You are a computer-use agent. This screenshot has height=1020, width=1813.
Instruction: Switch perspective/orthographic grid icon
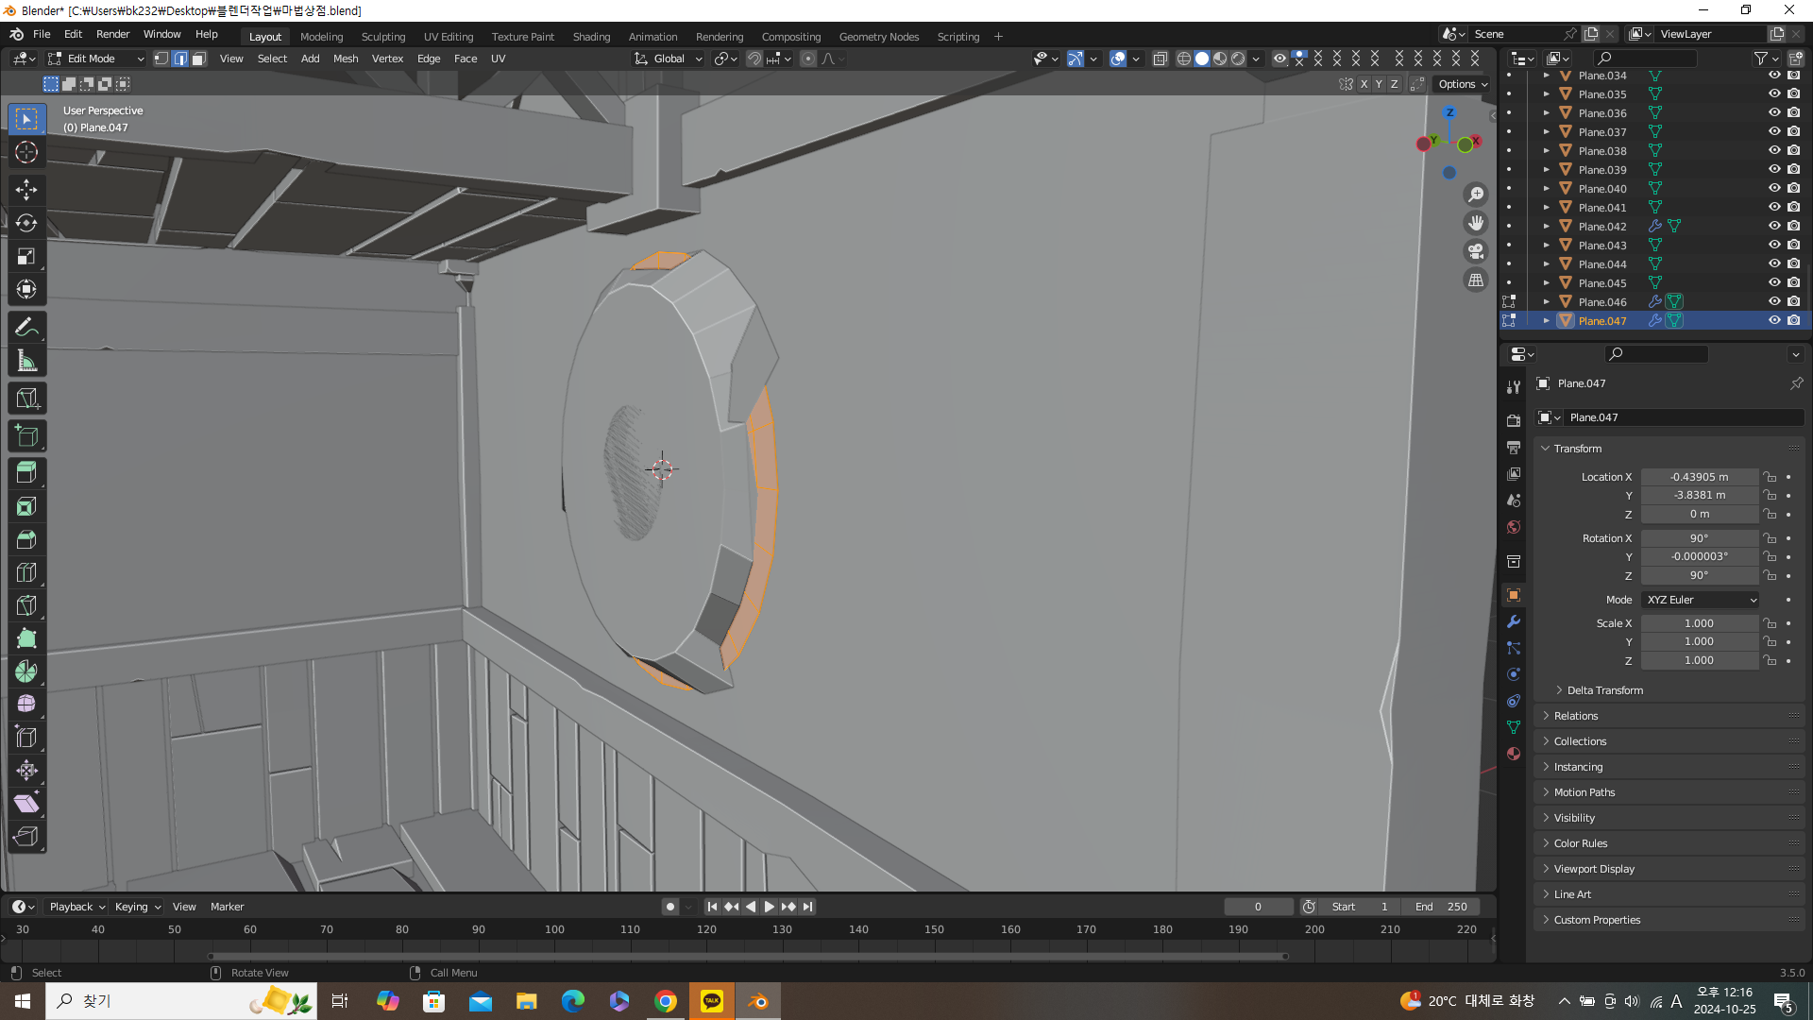click(x=1476, y=280)
